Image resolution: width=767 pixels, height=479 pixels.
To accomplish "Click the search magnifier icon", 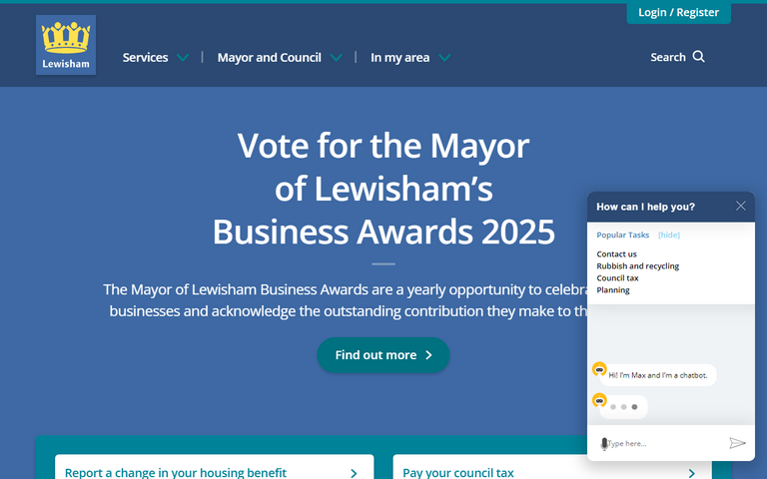I will point(699,57).
